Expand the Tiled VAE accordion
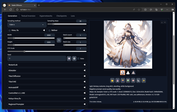 [x=47, y=82]
